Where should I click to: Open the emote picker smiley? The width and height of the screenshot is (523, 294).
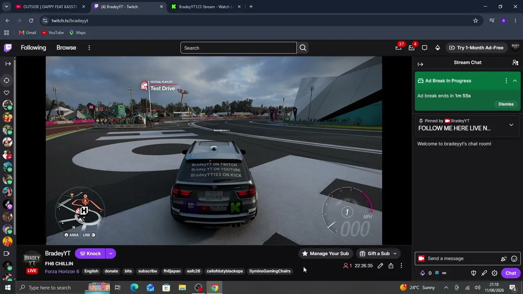click(514, 258)
